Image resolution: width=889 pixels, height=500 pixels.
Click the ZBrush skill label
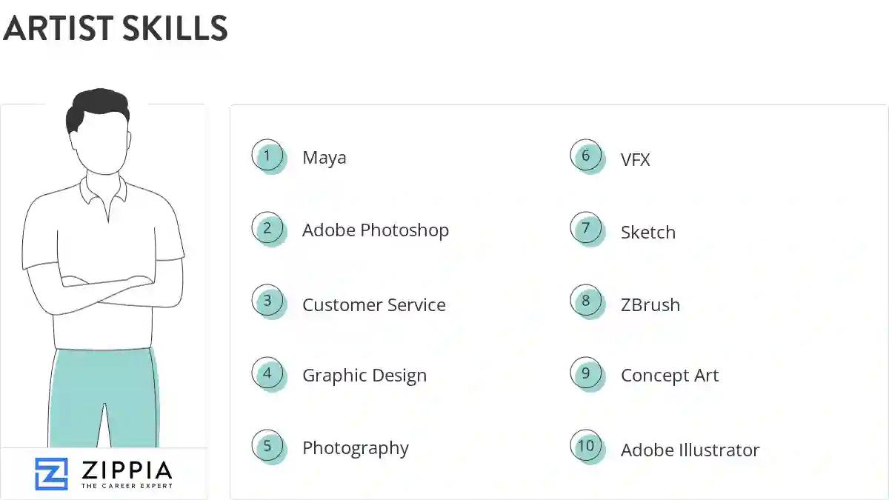pyautogui.click(x=650, y=304)
